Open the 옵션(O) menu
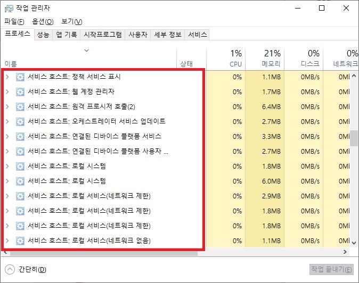Image resolution: width=359 pixels, height=283 pixels. coord(43,21)
